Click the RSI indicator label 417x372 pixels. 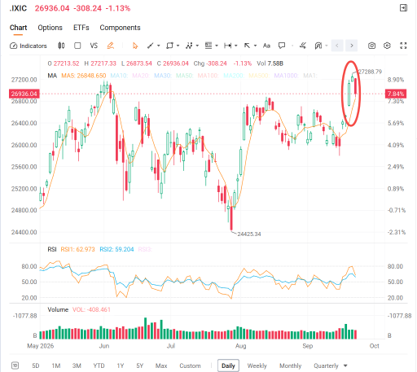coord(52,249)
